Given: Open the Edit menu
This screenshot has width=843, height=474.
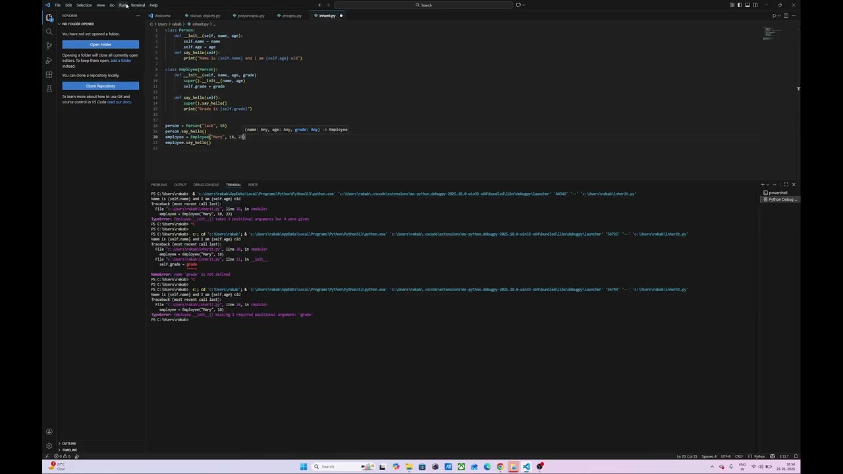Looking at the screenshot, I should click(x=68, y=5).
